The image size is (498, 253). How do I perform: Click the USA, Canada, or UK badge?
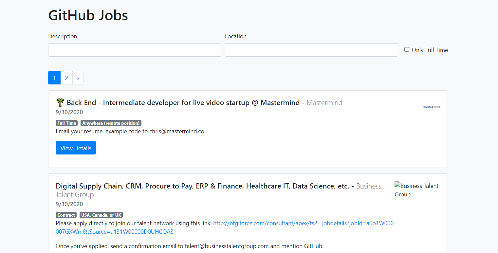pyautogui.click(x=101, y=215)
